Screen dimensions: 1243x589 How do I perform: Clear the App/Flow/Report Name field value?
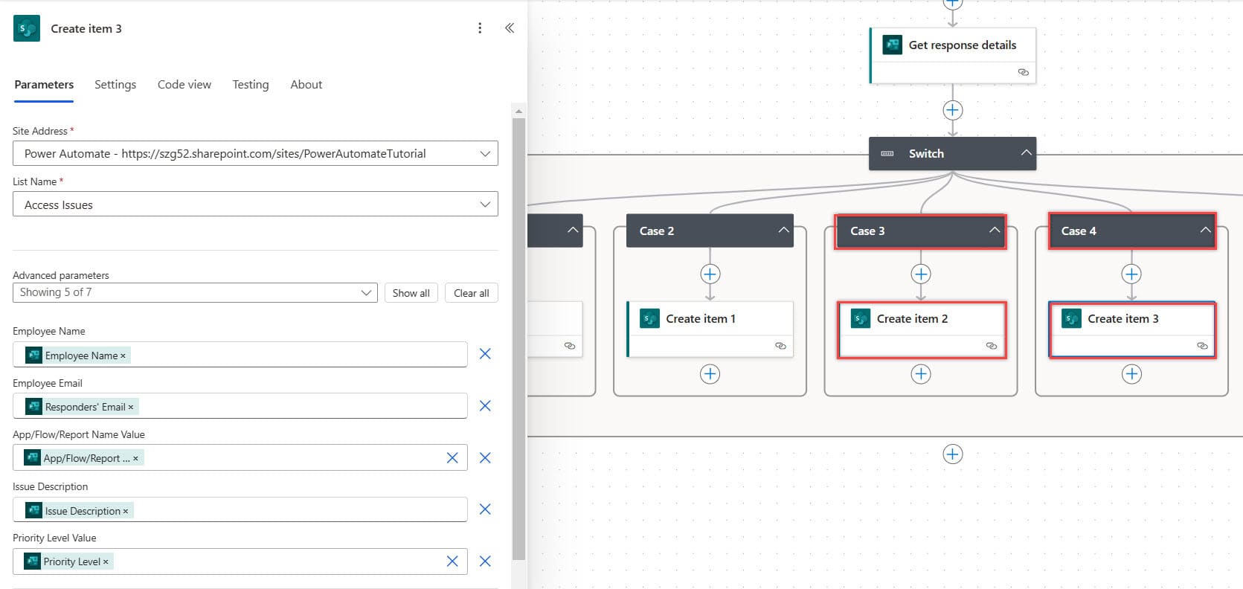point(452,457)
